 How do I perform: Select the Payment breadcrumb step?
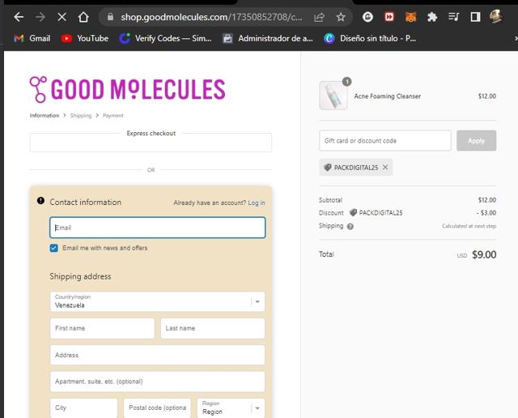[113, 115]
